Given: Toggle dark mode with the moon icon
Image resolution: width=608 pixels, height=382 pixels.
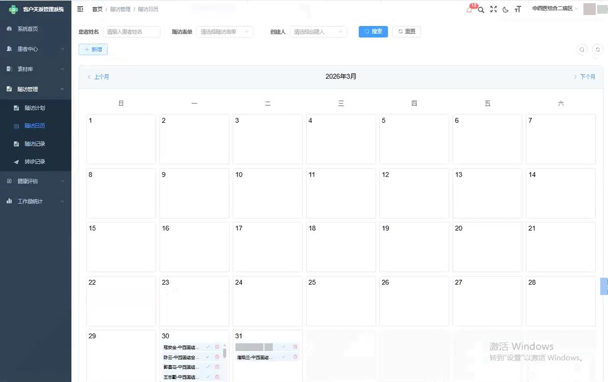Looking at the screenshot, I should 506,10.
